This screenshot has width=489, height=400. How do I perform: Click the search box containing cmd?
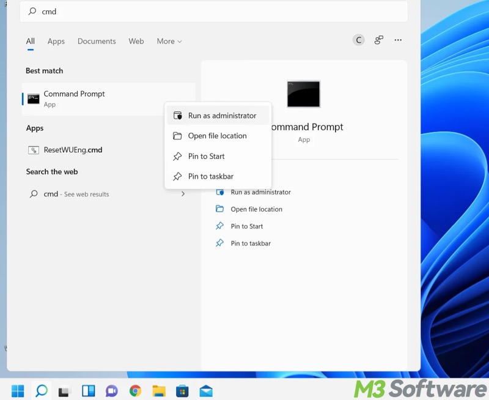(214, 12)
